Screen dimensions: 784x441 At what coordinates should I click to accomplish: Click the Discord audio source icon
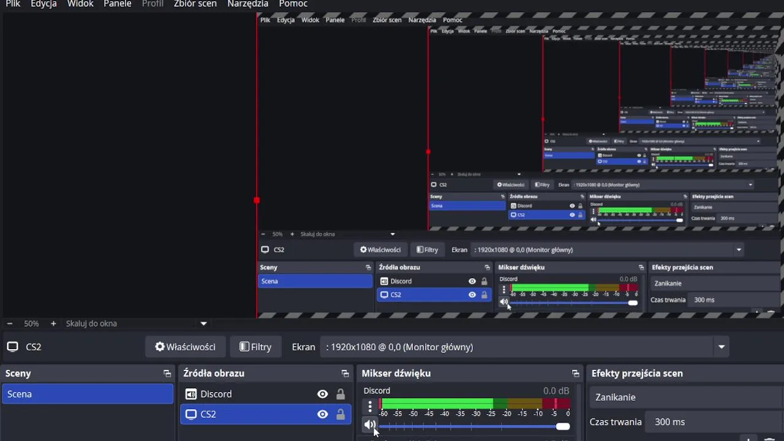(x=191, y=394)
